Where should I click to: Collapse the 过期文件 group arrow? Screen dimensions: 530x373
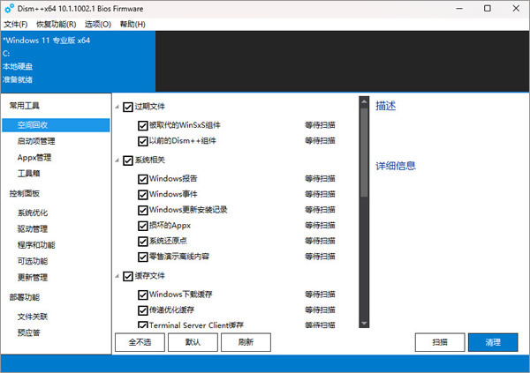click(117, 107)
